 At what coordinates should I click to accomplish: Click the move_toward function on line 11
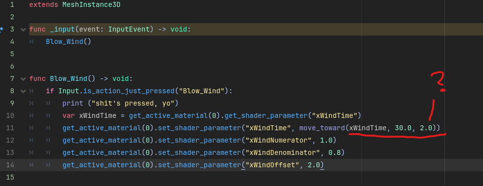pos(322,128)
